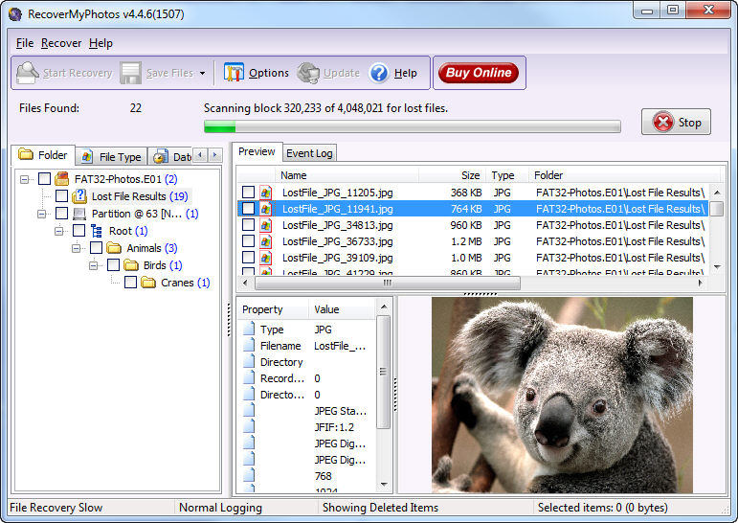Check the box next to LostFile_JPG_11205.jpg

point(249,193)
